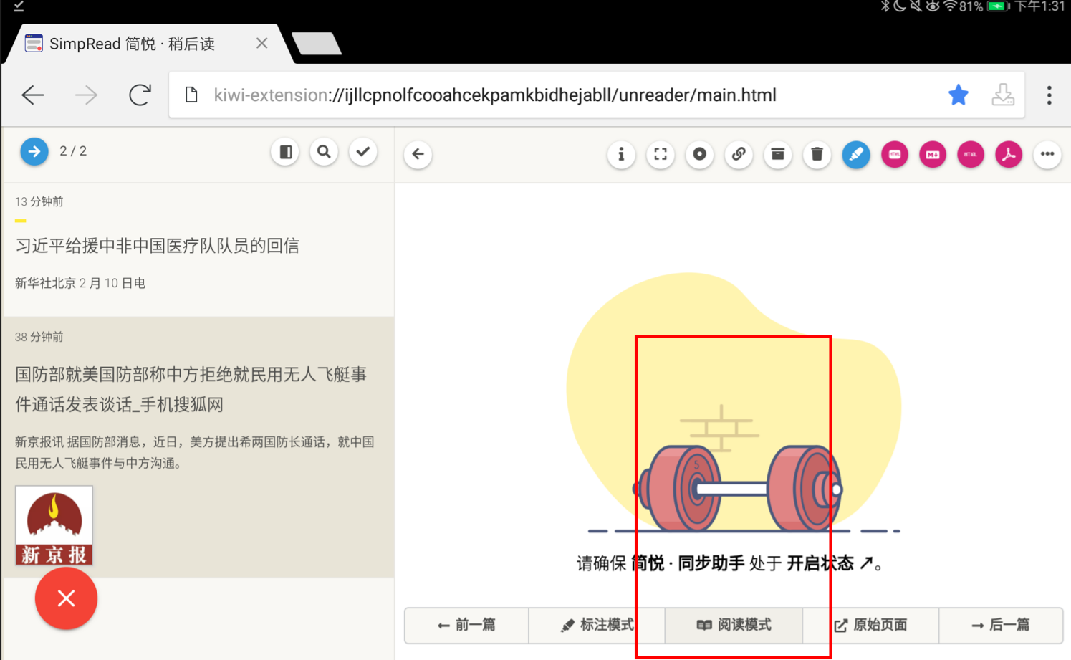Switch to the SimpRead 简悦·稍后读 tab

coord(129,43)
